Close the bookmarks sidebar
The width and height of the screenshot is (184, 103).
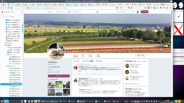[x=21, y=12]
